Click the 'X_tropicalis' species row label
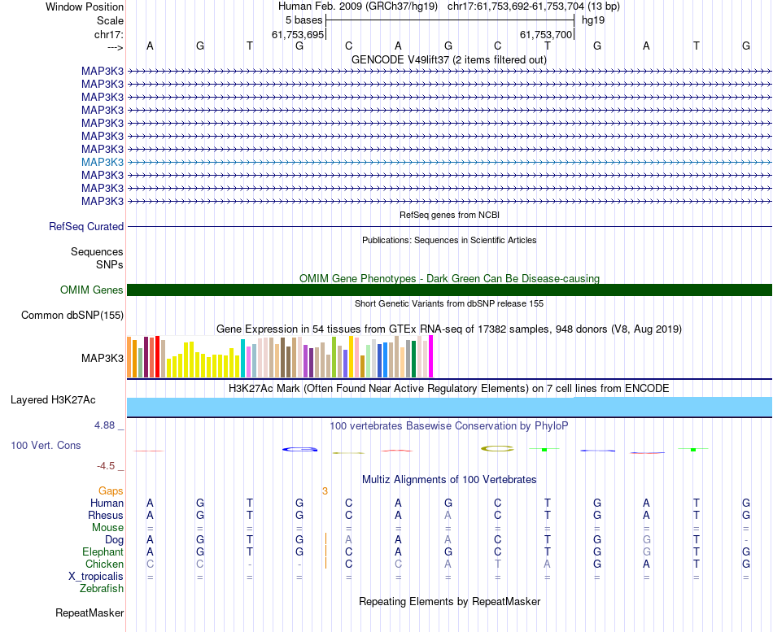Viewport: 773px width, 632px height. tap(96, 577)
